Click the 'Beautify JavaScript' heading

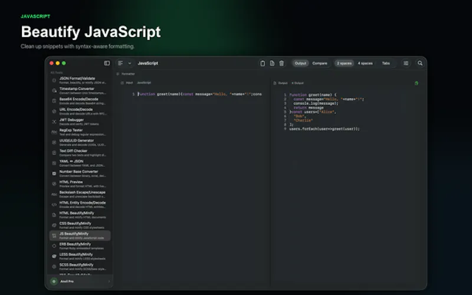(91, 32)
